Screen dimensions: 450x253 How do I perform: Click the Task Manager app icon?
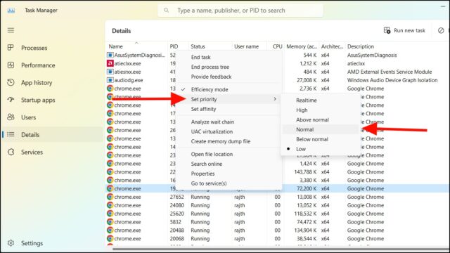click(11, 11)
